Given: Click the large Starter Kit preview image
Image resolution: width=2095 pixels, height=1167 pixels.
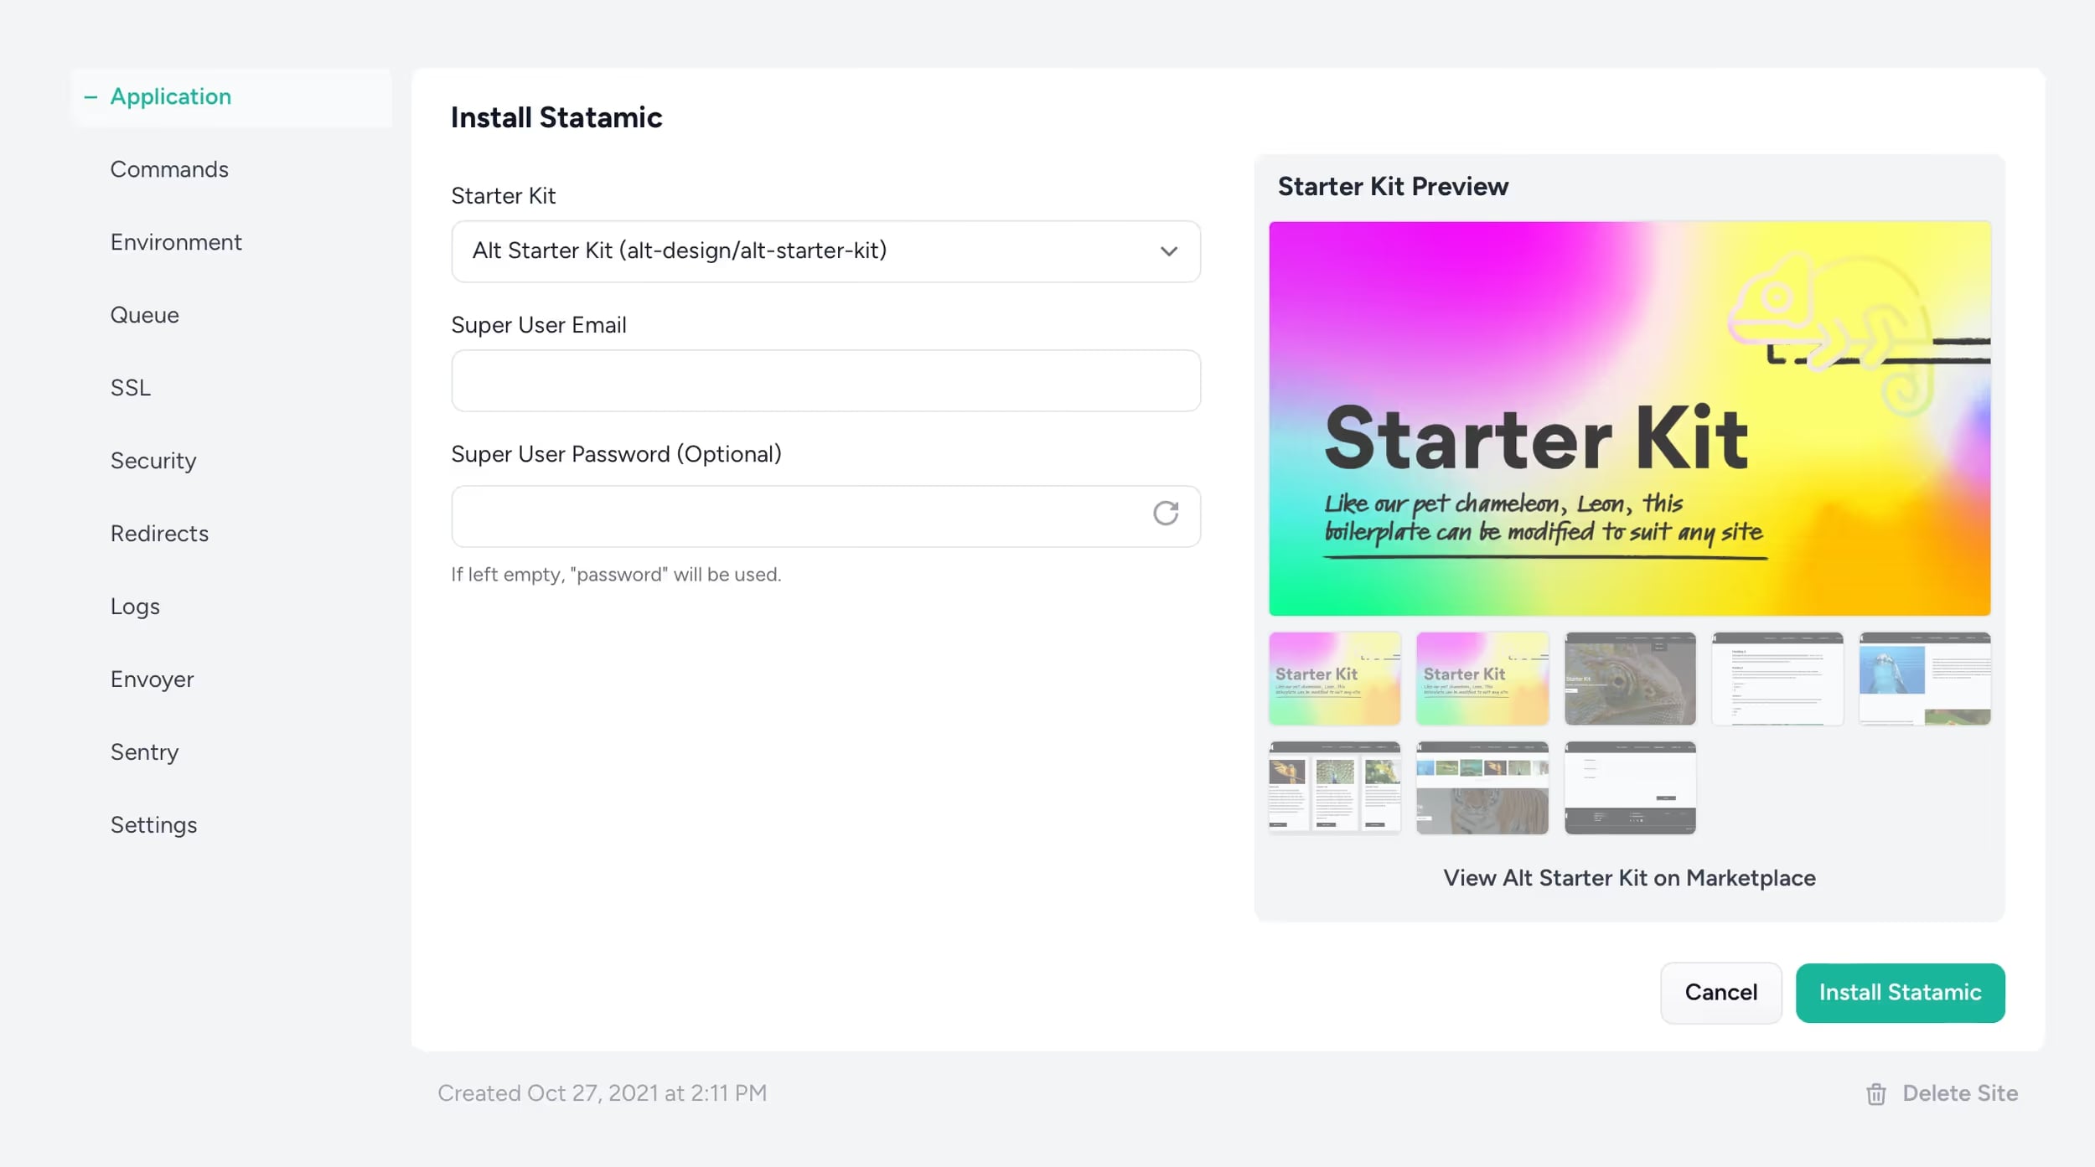Looking at the screenshot, I should pos(1629,418).
